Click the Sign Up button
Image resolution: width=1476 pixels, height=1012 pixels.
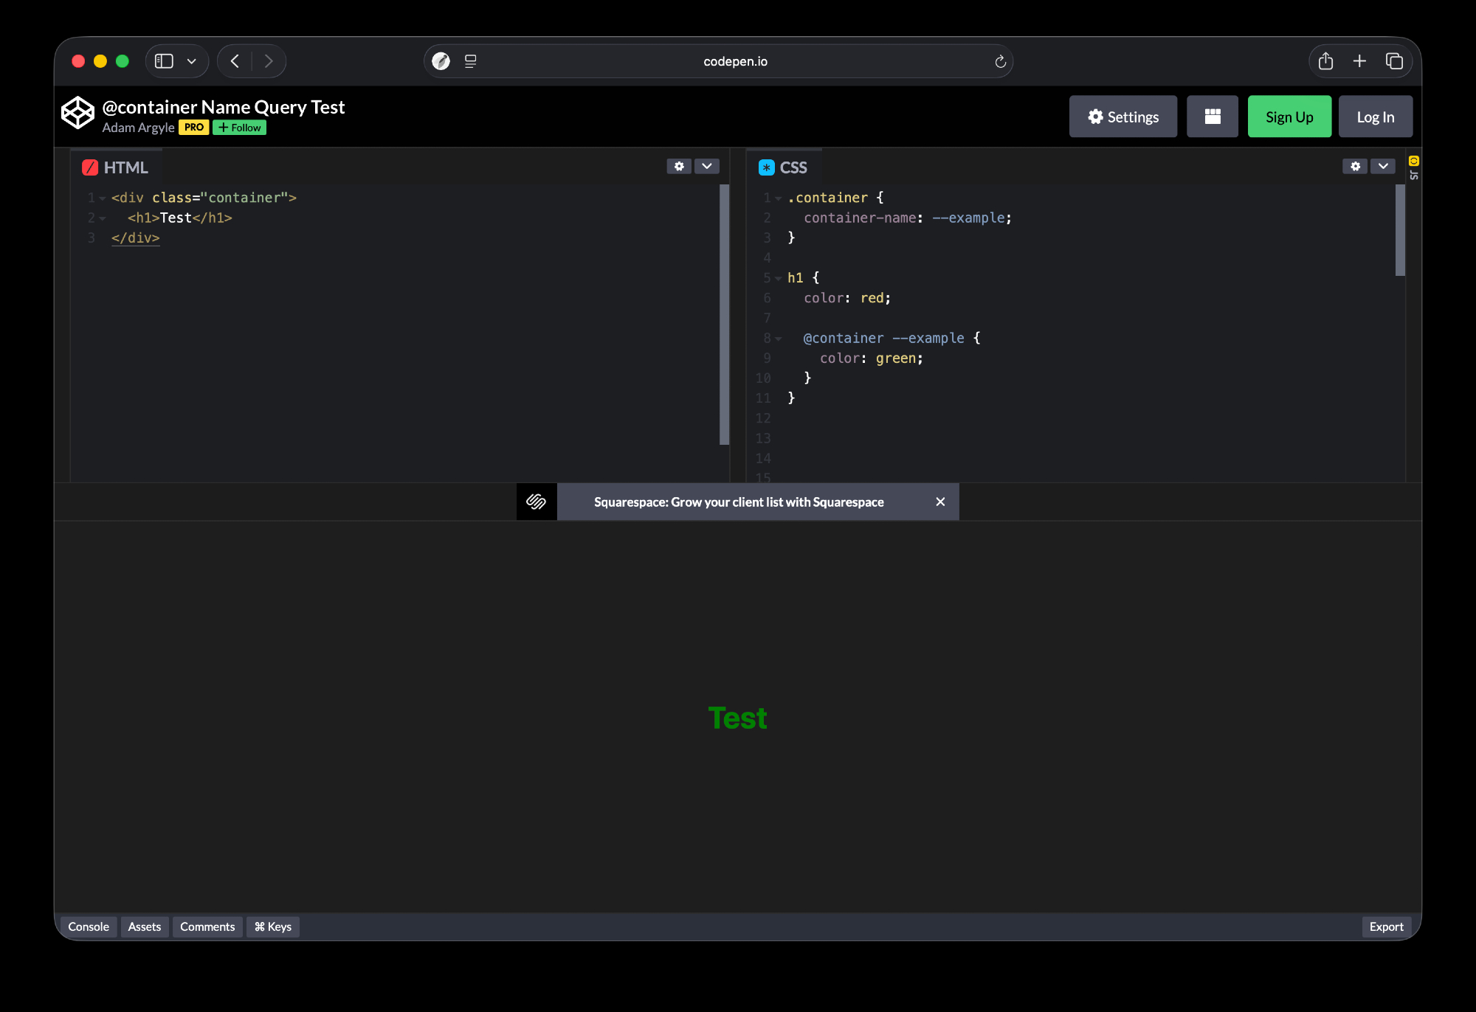[x=1289, y=117]
